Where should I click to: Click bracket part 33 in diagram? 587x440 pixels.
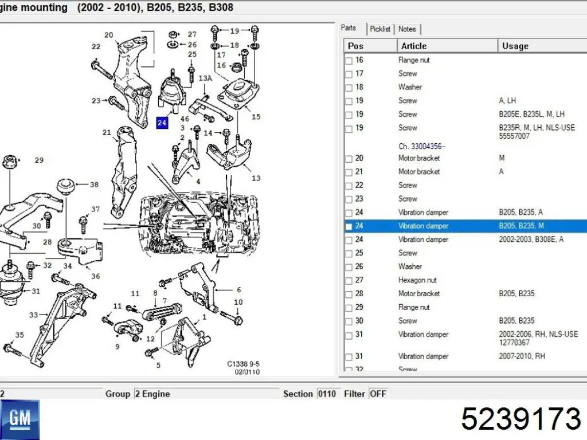pyautogui.click(x=62, y=324)
